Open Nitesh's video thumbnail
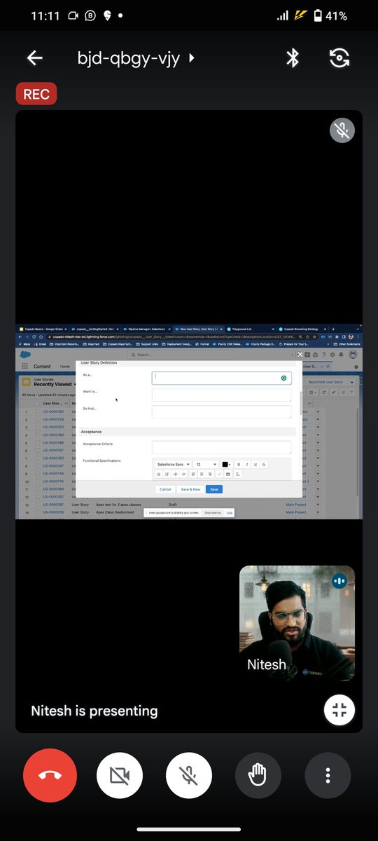This screenshot has width=378, height=841. coord(297,623)
